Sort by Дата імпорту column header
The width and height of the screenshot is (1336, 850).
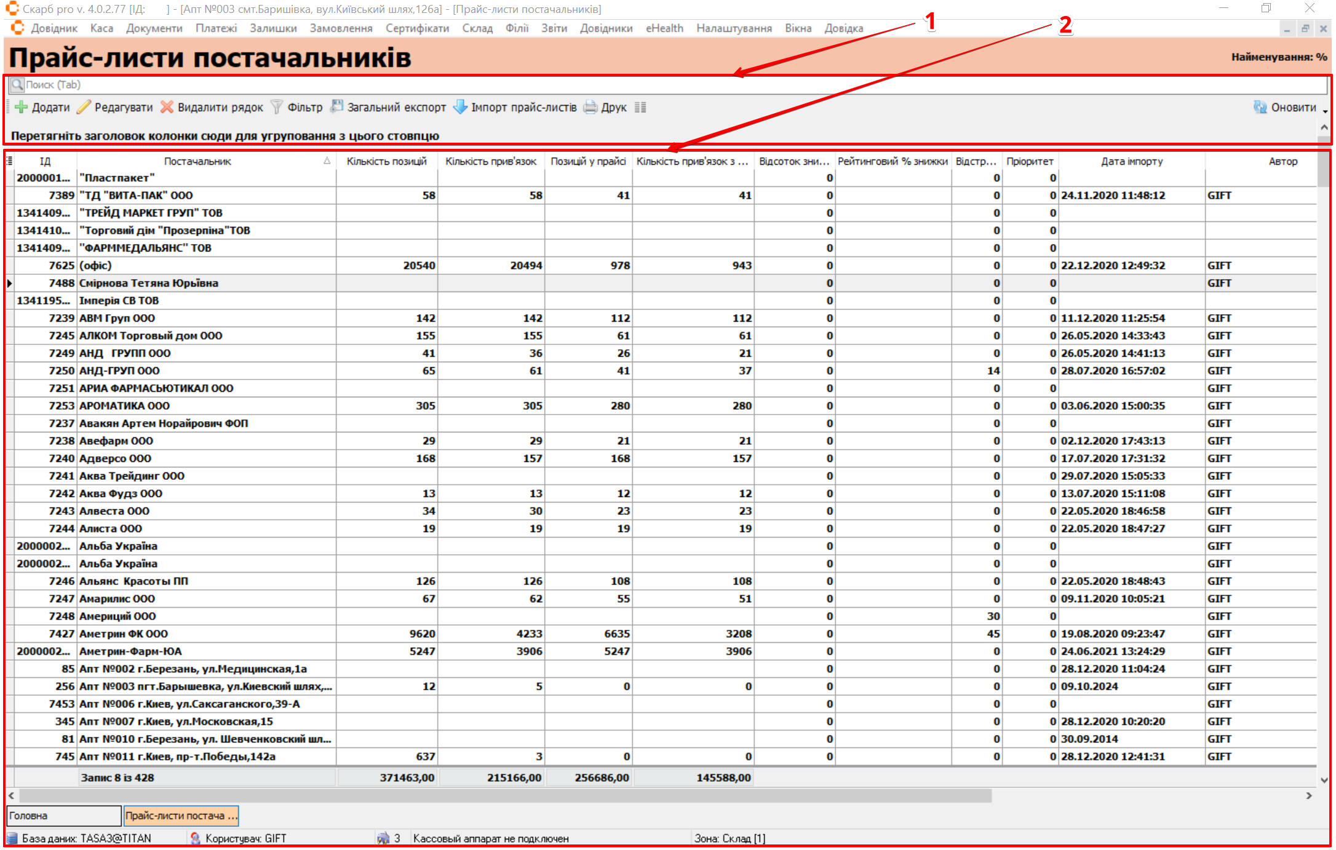coord(1131,161)
